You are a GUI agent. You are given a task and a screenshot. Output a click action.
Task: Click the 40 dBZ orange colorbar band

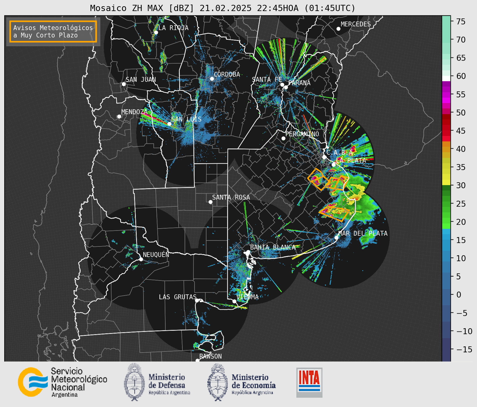(x=446, y=149)
